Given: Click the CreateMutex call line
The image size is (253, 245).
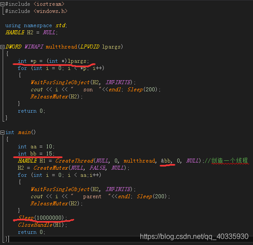Looking at the screenshot, I should tap(73, 168).
